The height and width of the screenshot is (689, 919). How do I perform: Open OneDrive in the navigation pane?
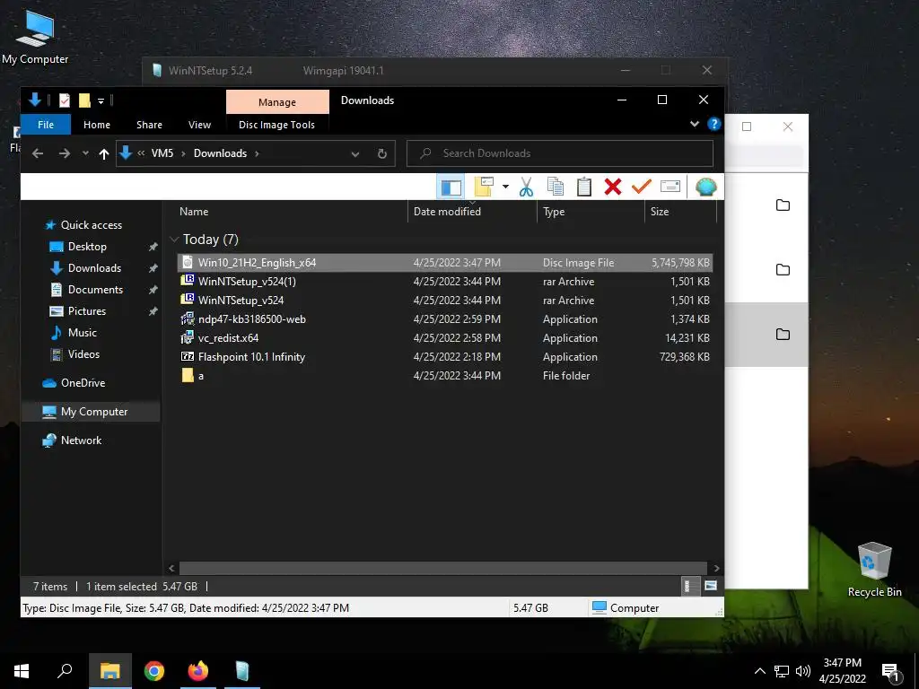83,382
